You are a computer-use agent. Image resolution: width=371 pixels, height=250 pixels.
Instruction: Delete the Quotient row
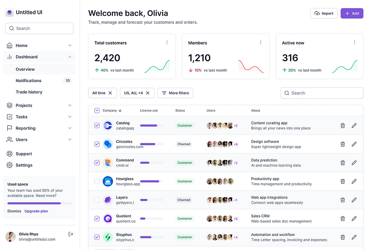pyautogui.click(x=342, y=219)
